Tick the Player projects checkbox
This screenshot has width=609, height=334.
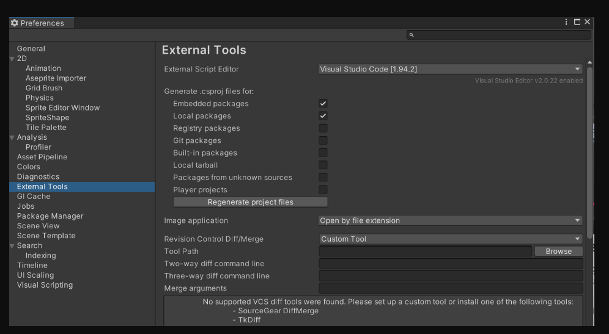click(x=323, y=190)
